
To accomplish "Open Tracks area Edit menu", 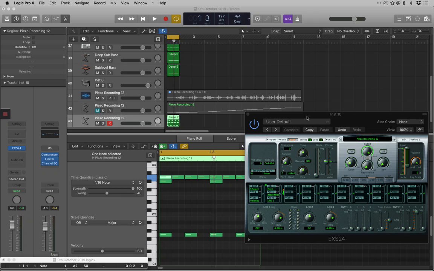I will (x=88, y=31).
